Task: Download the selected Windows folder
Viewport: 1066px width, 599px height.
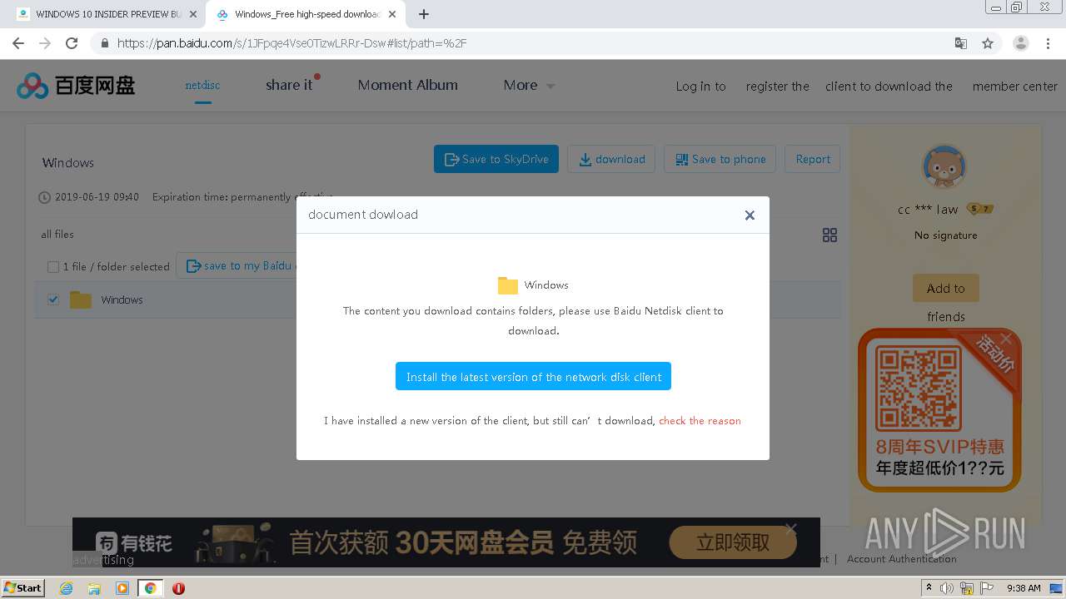Action: tap(611, 159)
